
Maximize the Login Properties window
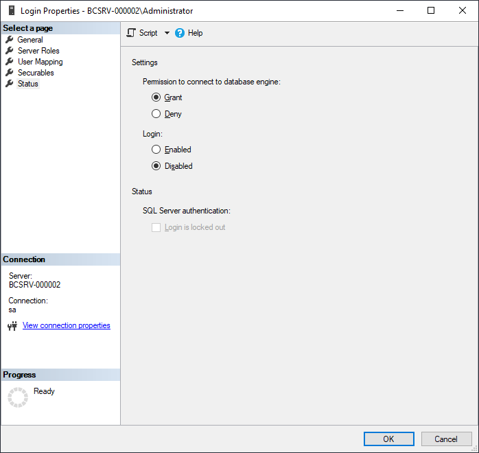tap(431, 10)
